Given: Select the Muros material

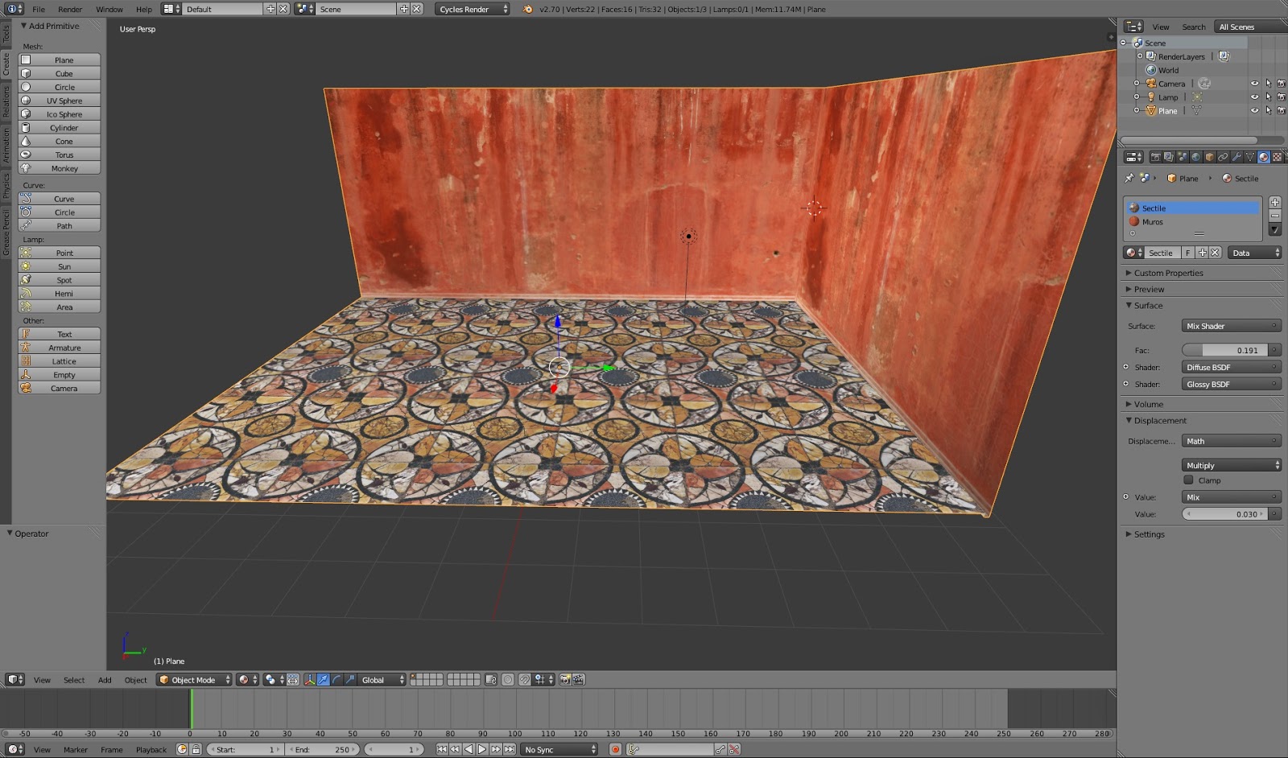Looking at the screenshot, I should point(1152,221).
